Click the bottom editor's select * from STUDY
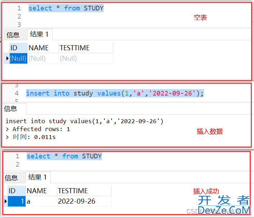Viewport: 254px width, 218px height. [x=64, y=156]
